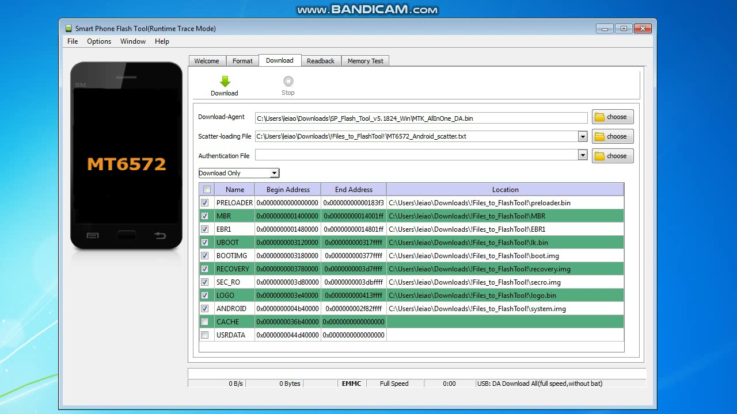Click the ANDROID begin address 0x0000000004b40000
737x414 pixels.
[287, 309]
